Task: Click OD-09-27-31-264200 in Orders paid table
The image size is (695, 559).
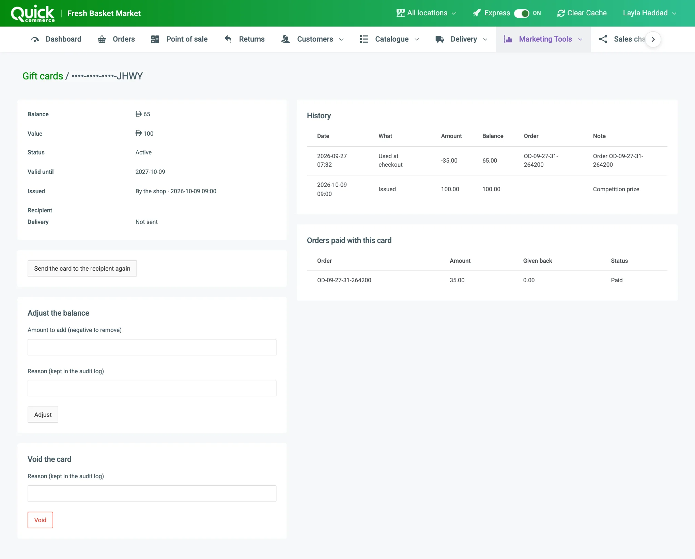Action: click(344, 280)
